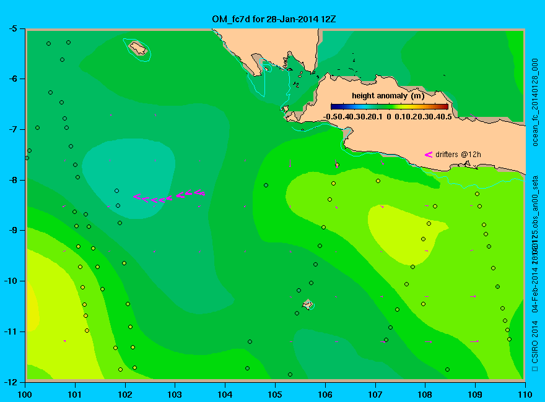Click the height anomaly color bar
Image resolution: width=545 pixels, height=402 pixels.
(390, 106)
